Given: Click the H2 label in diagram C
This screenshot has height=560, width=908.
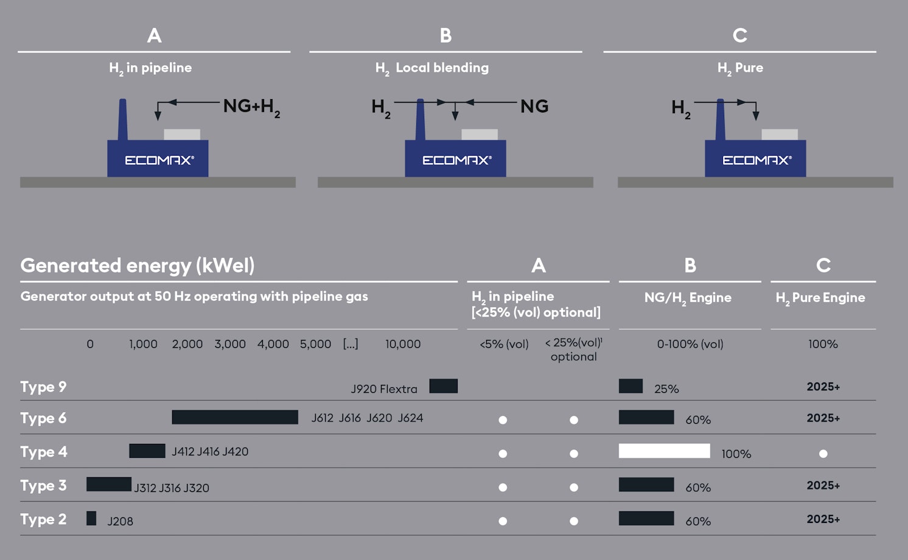Looking at the screenshot, I should [681, 109].
